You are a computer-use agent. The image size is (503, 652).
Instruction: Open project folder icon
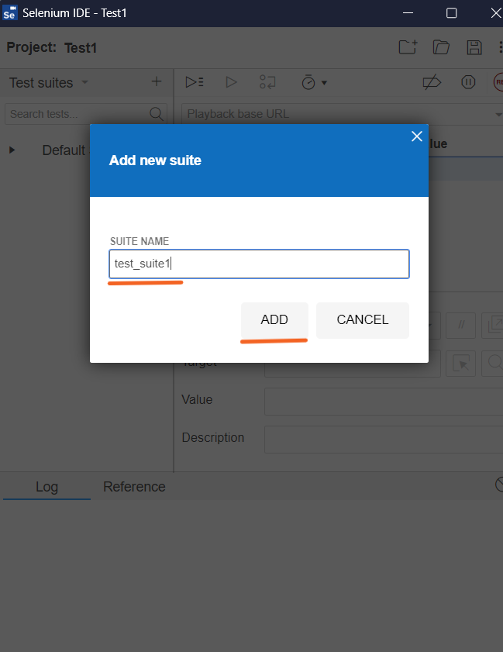(x=441, y=47)
